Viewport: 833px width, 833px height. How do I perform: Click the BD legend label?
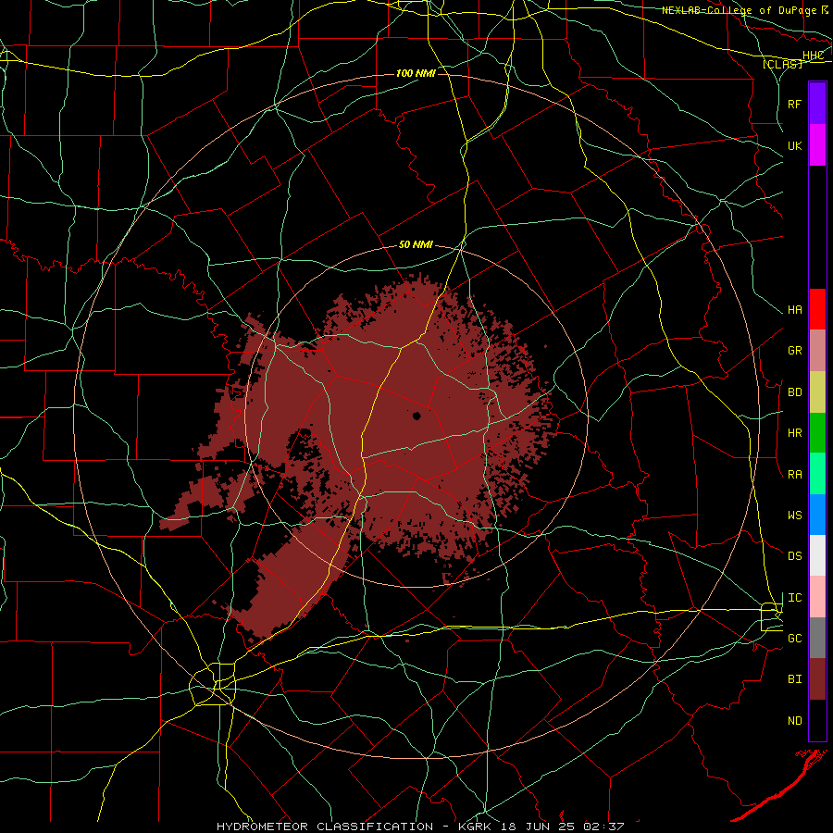pos(795,392)
